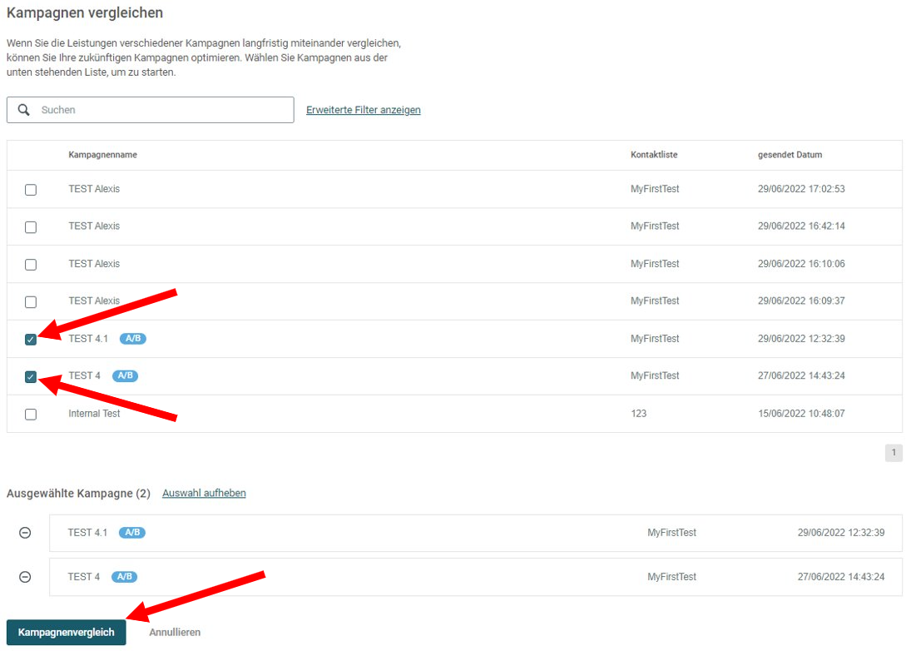Viewport: 911px width, 651px height.
Task: Click TEST 4.1 name in selected campaigns
Action: click(x=87, y=533)
